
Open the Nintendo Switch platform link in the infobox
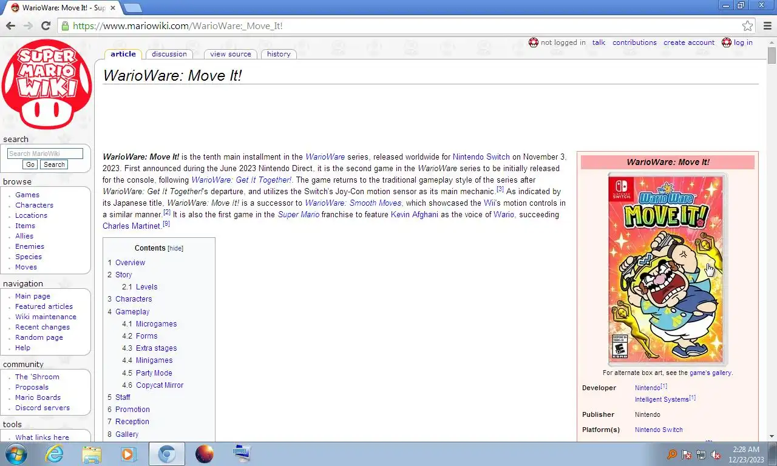(x=659, y=430)
